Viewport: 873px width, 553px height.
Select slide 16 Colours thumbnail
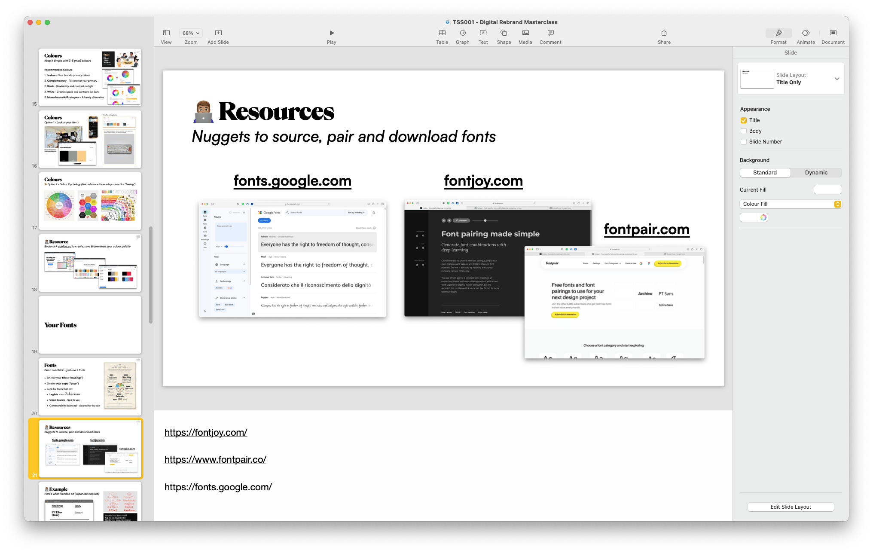[90, 139]
